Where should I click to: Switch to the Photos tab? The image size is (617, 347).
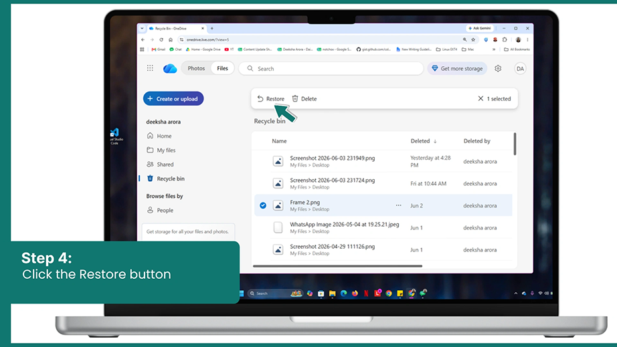pos(196,68)
